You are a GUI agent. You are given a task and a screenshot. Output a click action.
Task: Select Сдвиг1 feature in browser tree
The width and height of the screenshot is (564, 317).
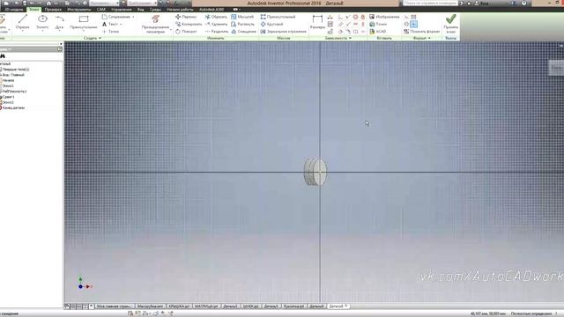(x=8, y=97)
